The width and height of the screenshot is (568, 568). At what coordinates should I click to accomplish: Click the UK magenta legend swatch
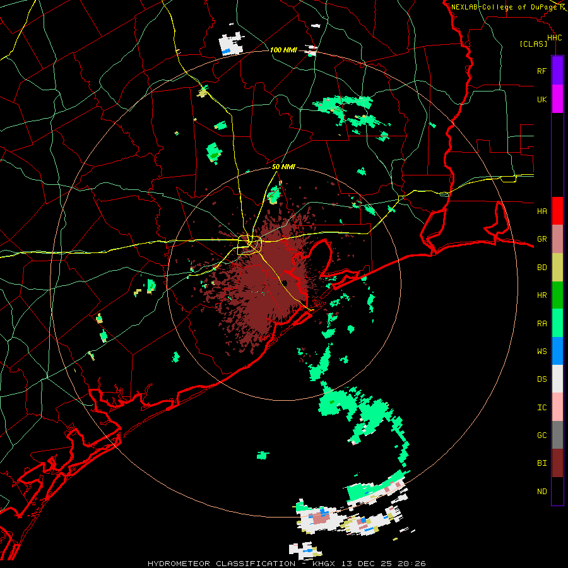(x=557, y=99)
